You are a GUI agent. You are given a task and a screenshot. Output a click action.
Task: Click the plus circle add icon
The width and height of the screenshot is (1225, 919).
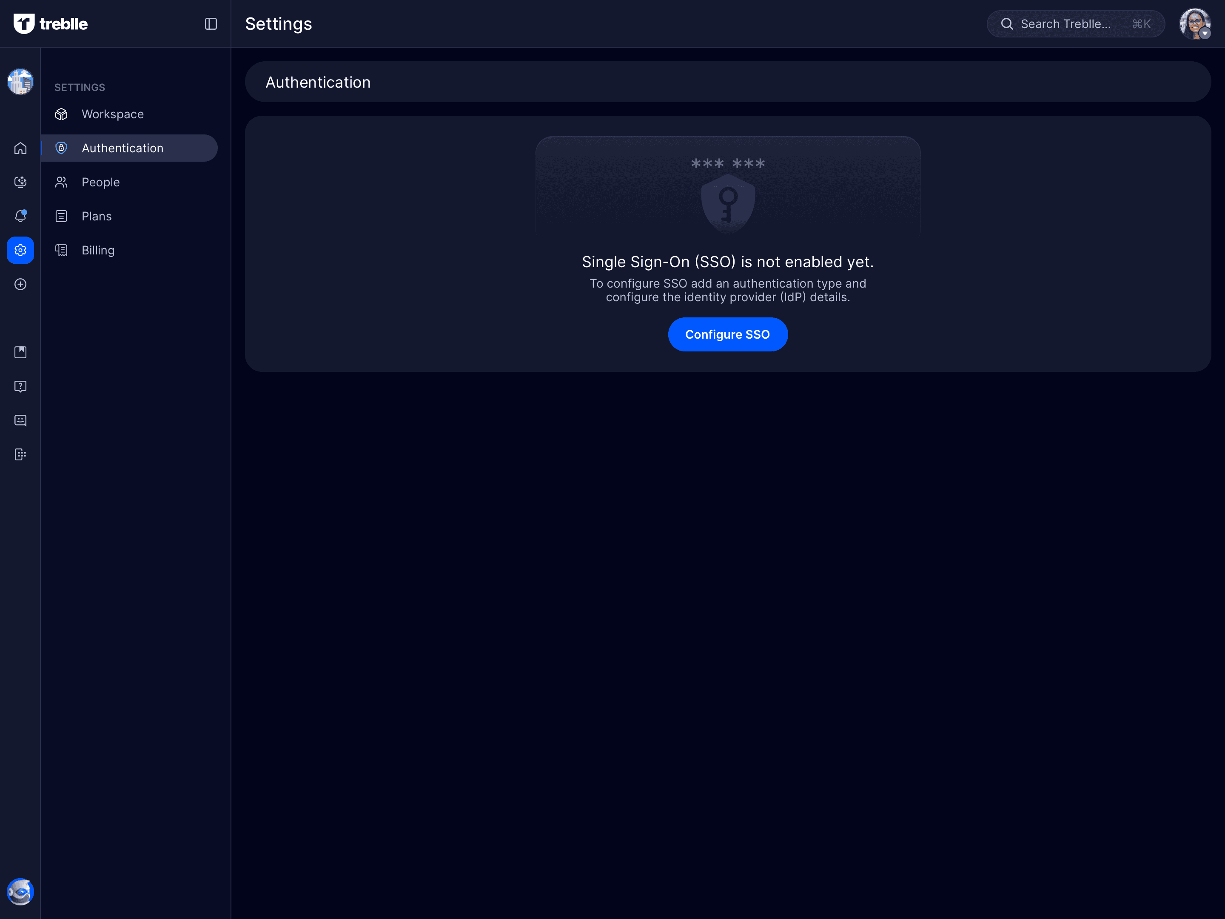pyautogui.click(x=20, y=284)
